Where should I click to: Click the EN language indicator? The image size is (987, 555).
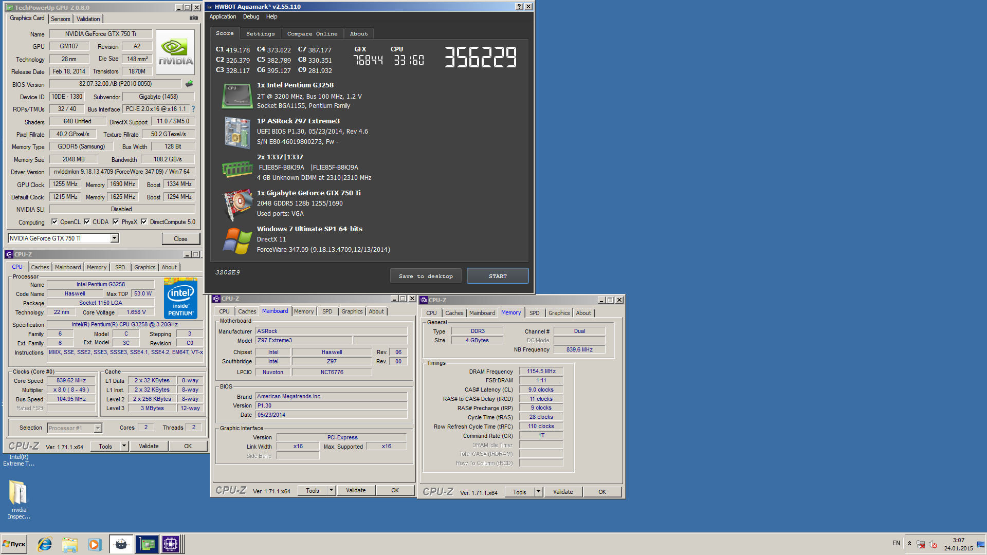point(896,543)
